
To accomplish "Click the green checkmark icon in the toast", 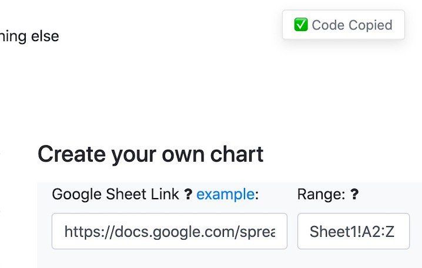I will pyautogui.click(x=301, y=25).
